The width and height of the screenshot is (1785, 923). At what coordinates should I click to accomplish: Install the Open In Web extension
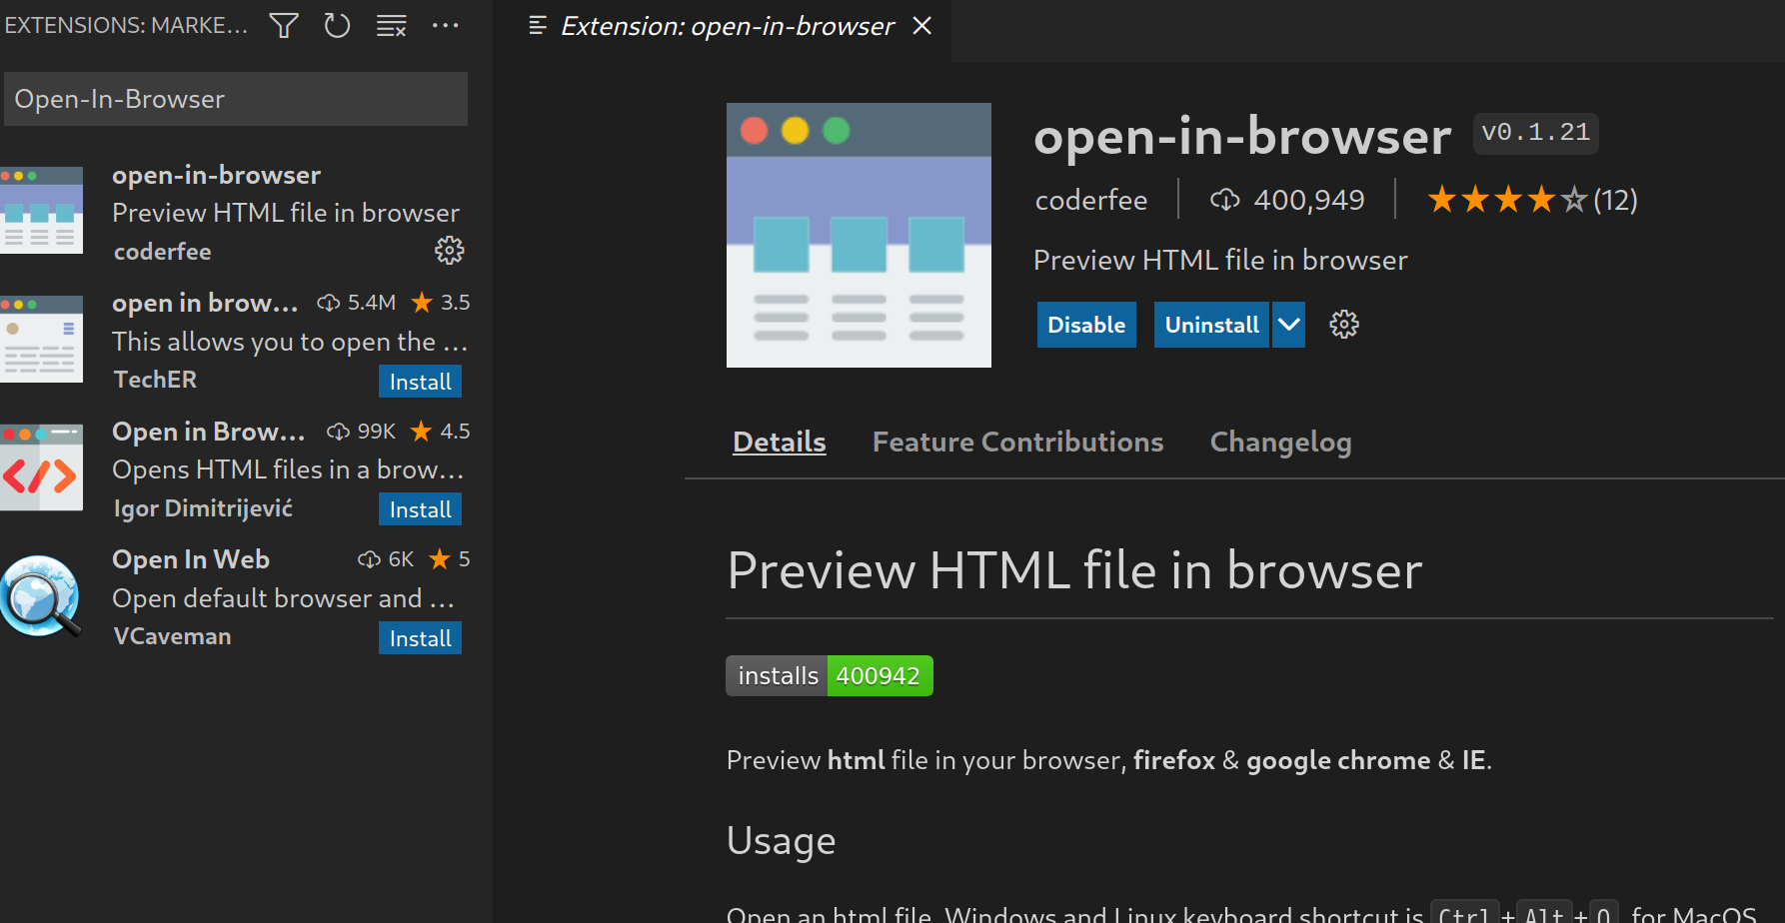pyautogui.click(x=420, y=638)
